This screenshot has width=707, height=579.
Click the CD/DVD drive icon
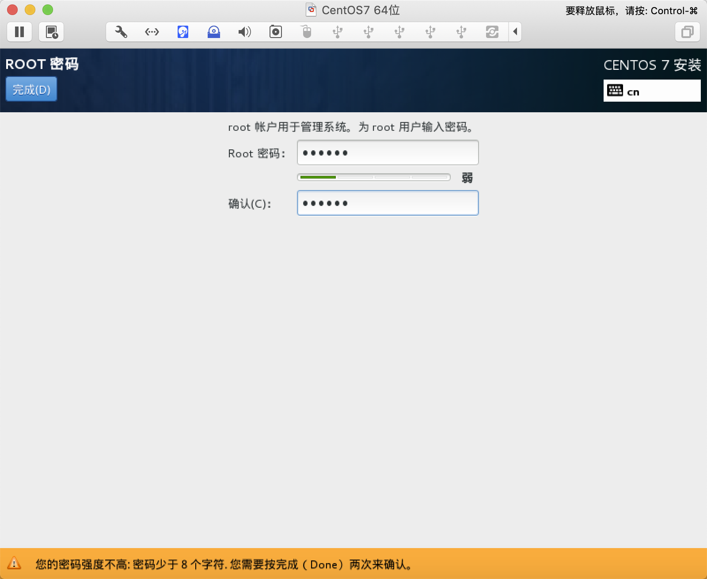pos(214,32)
